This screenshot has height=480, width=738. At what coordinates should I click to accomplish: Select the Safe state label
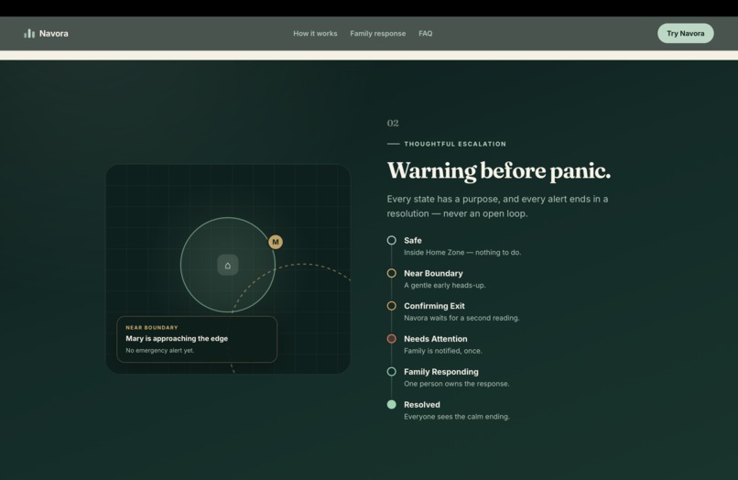coord(413,240)
